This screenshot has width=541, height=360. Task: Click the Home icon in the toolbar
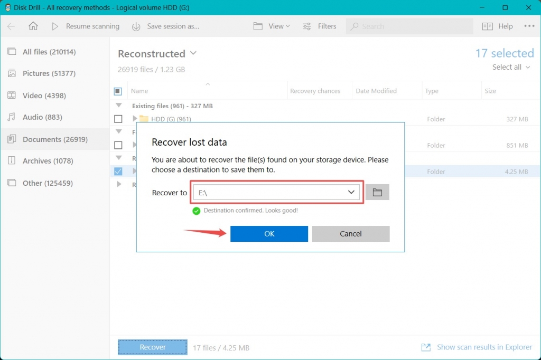tap(33, 26)
